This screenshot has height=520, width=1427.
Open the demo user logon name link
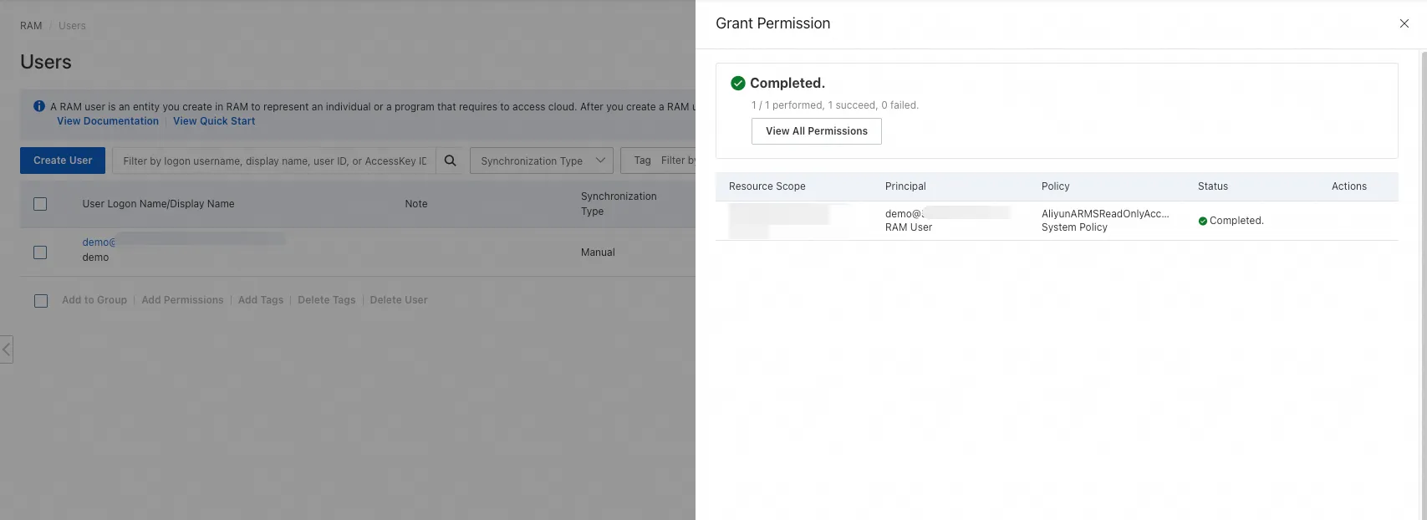[99, 242]
